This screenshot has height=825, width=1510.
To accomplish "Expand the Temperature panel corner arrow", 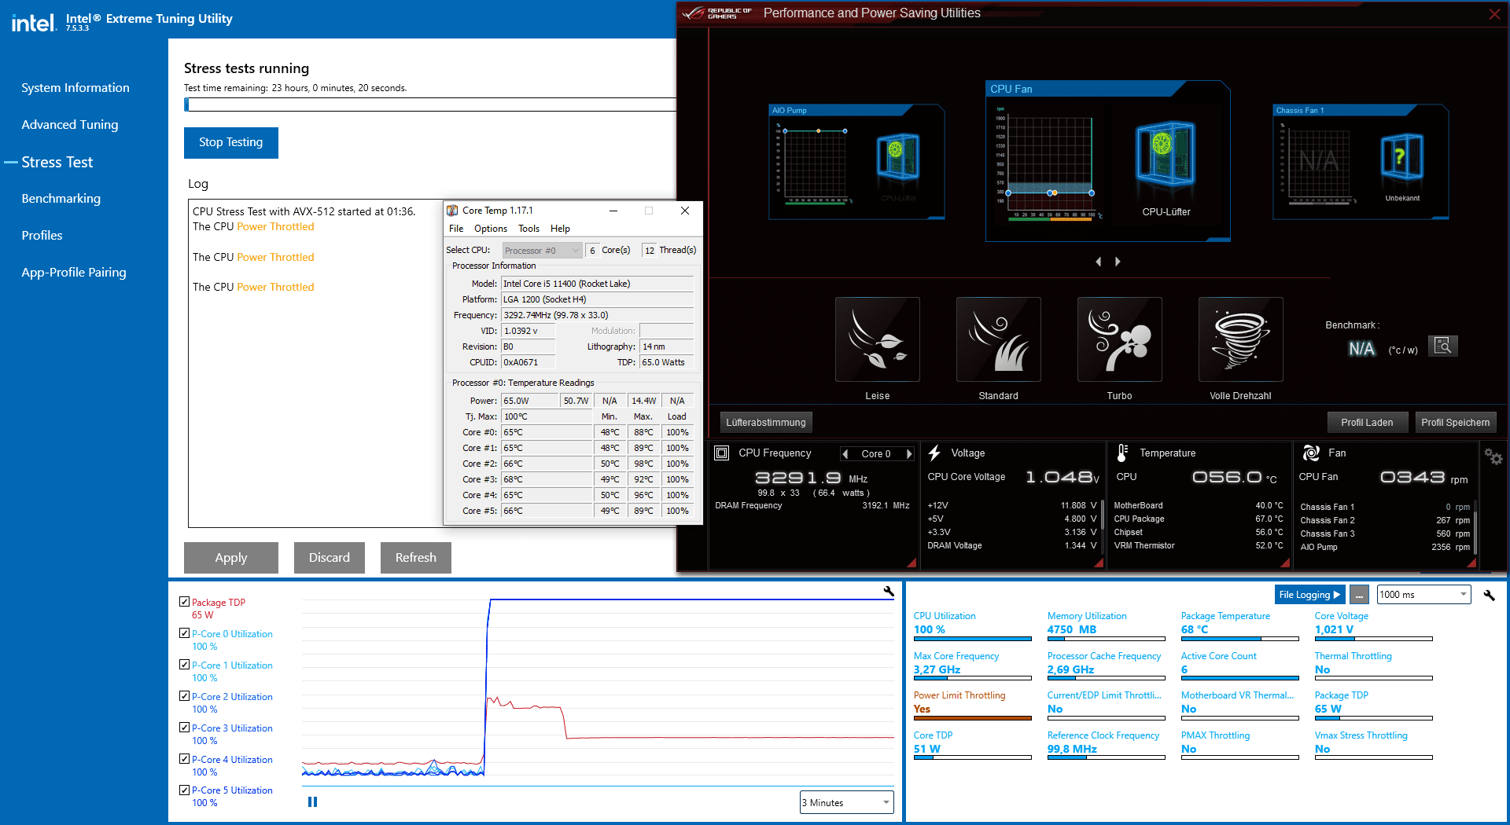I will point(1285,563).
